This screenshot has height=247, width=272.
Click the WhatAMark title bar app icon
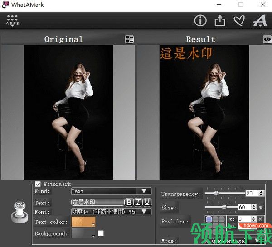pos(5,5)
